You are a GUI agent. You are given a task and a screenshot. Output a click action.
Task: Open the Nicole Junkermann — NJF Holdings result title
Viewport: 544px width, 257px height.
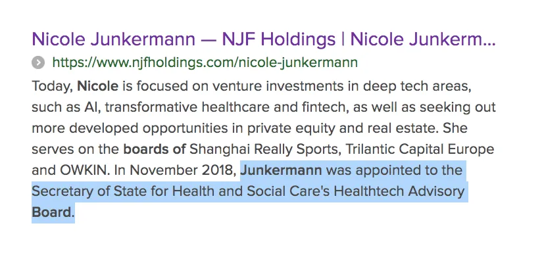264,39
